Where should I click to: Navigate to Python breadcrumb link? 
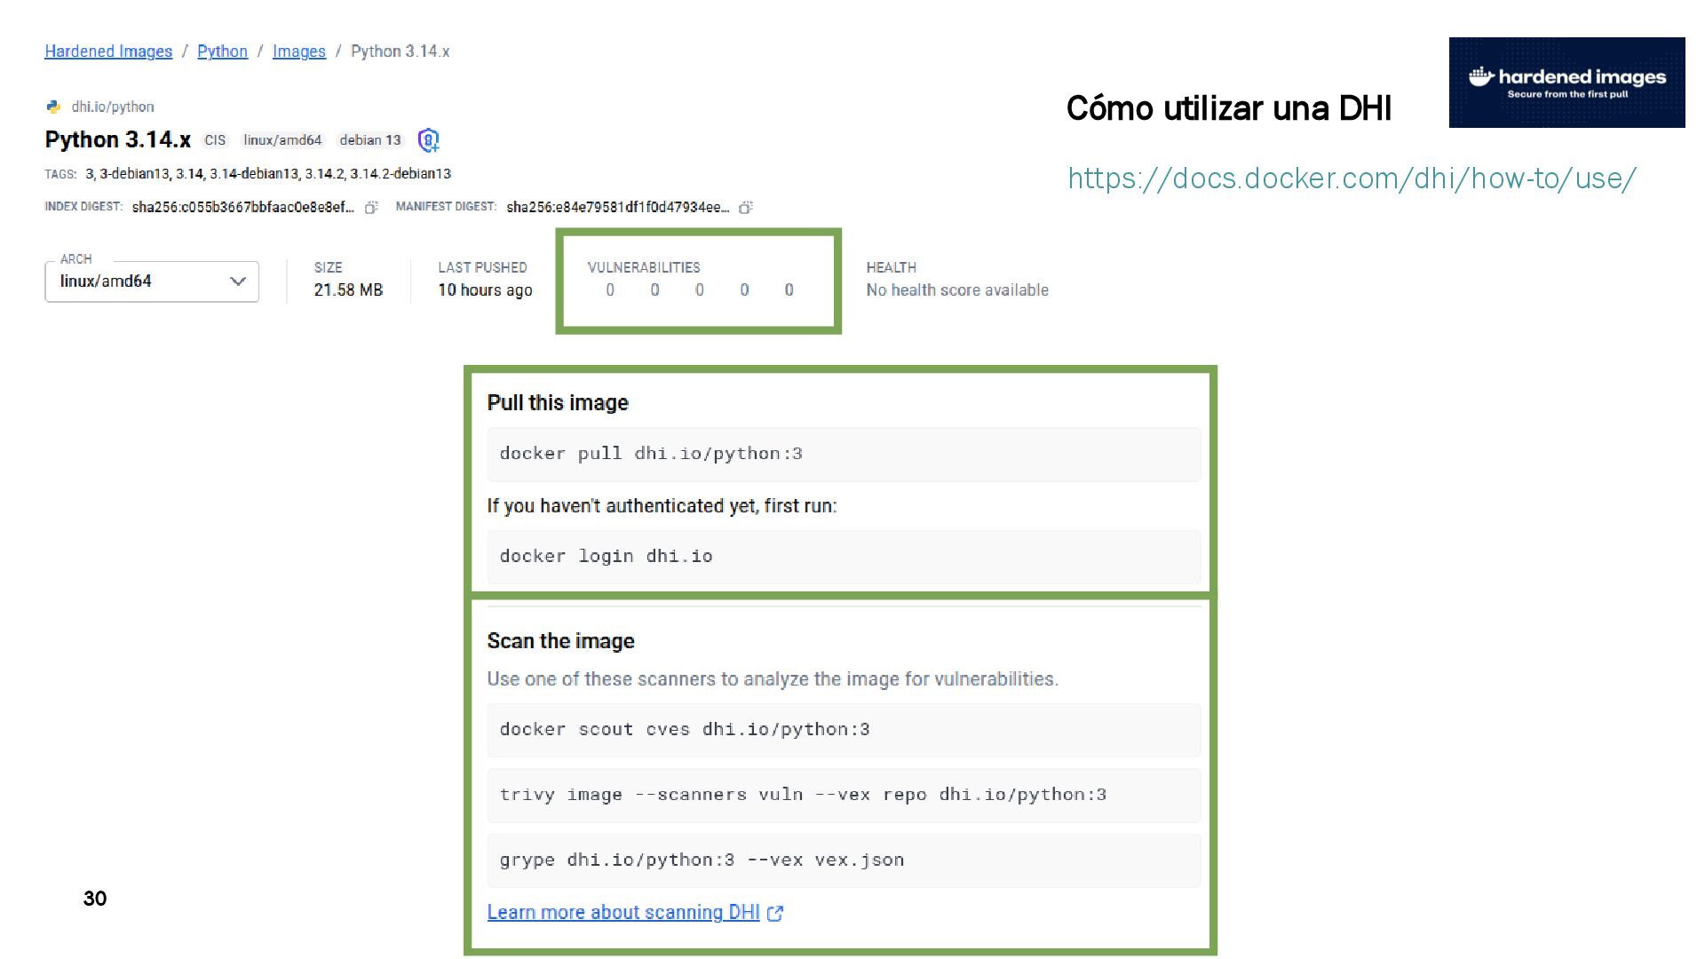[x=222, y=52]
